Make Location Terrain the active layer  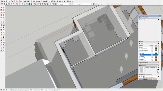click(x=139, y=49)
